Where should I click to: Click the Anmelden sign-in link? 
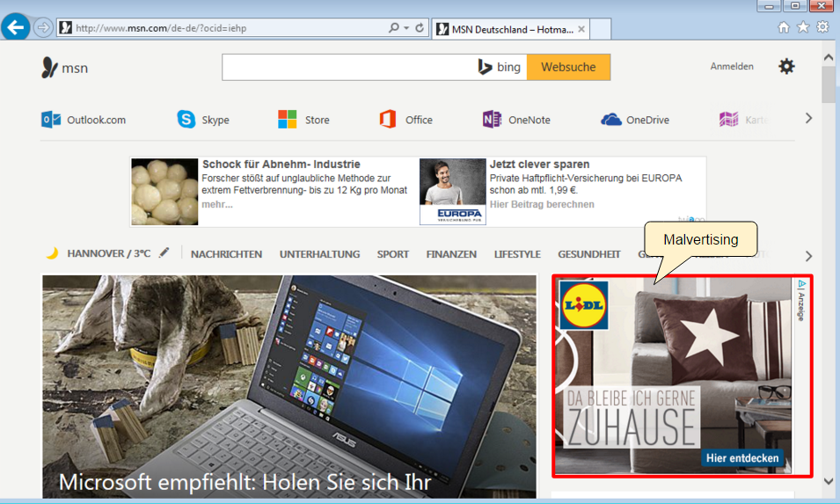732,67
